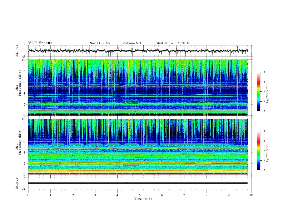Click inside the ch.1 spectrogram panel

coord(138,87)
